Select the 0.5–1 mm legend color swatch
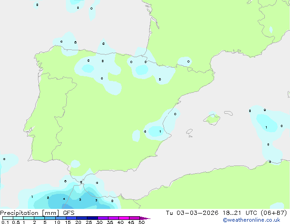 pyautogui.click(x=18, y=218)
